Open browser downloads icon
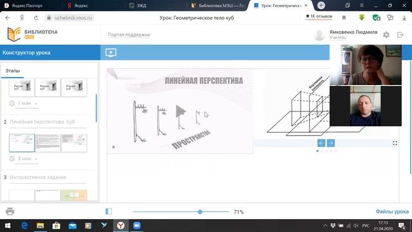The height and width of the screenshot is (232, 412). [404, 18]
